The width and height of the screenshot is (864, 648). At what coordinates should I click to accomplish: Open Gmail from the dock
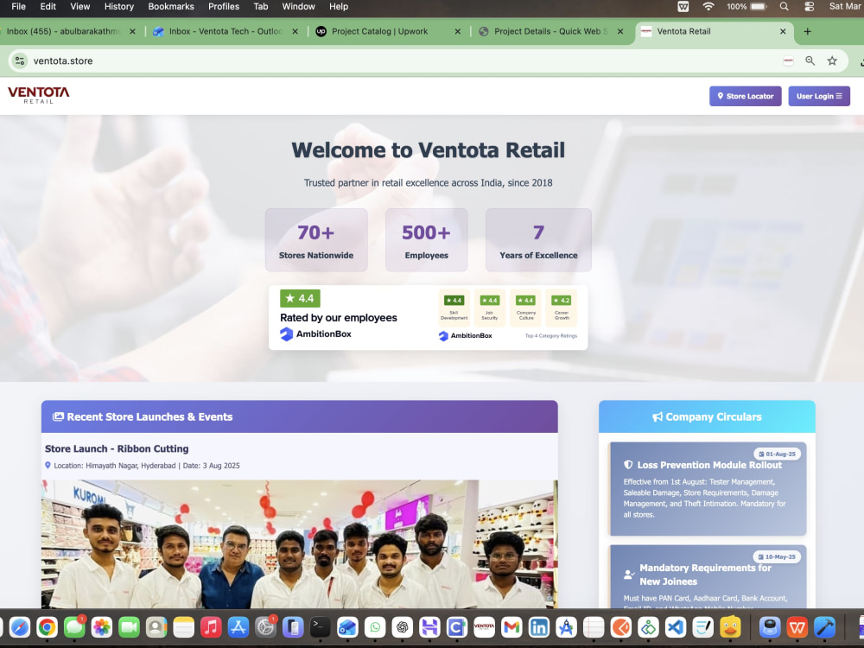[511, 627]
